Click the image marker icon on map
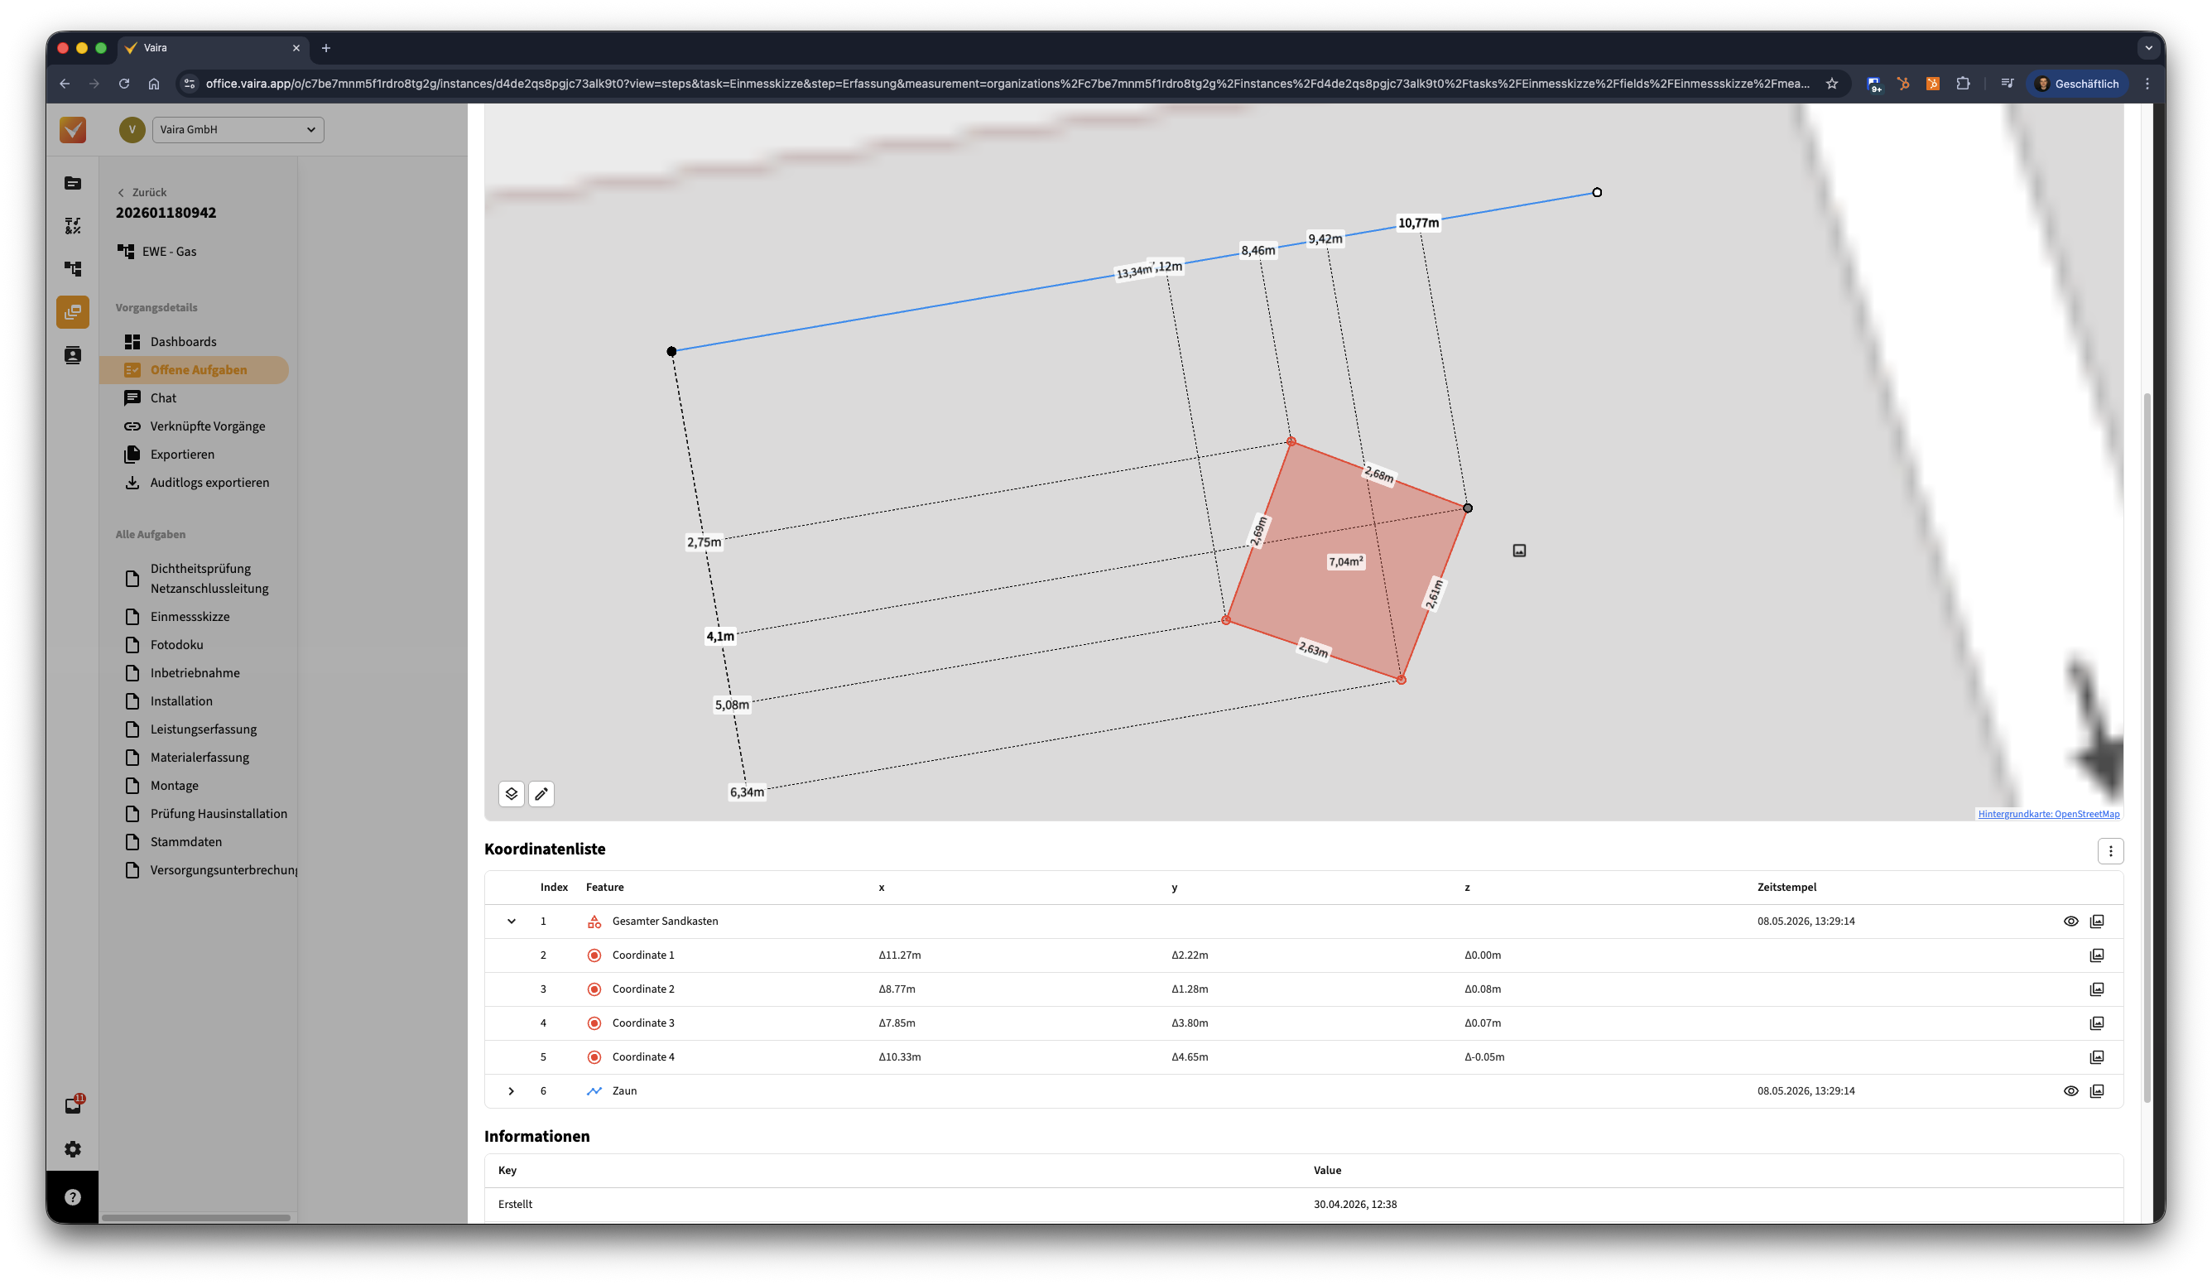The width and height of the screenshot is (2212, 1285). [x=1519, y=551]
